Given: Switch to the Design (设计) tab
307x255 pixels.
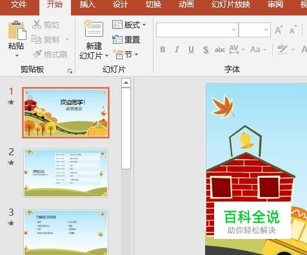Looking at the screenshot, I should coord(121,5).
